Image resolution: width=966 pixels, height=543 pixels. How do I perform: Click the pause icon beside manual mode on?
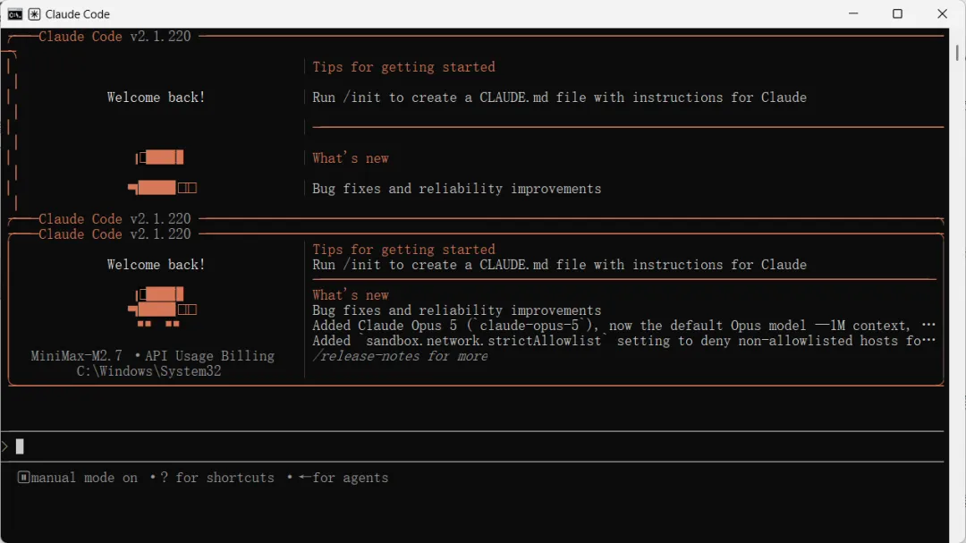[23, 477]
